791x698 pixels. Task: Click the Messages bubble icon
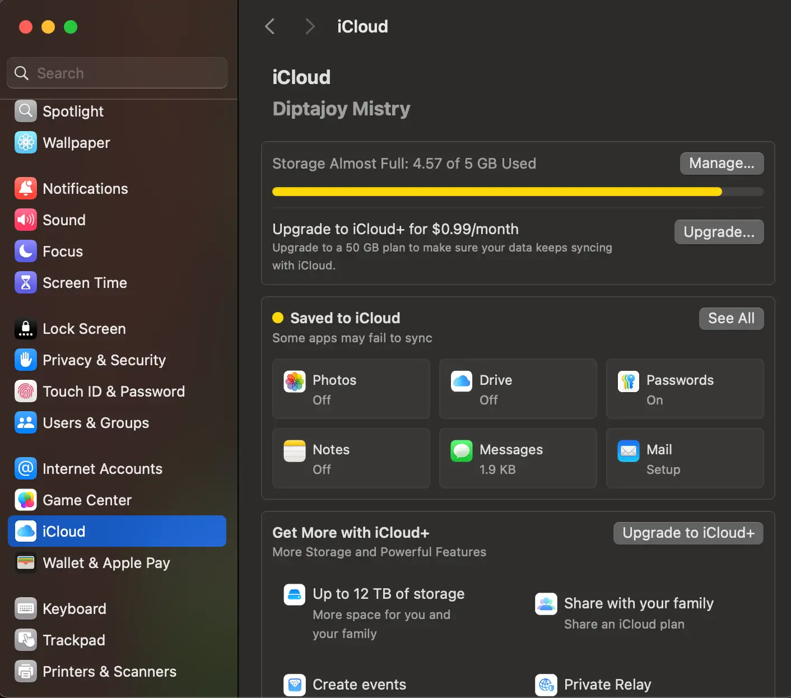(x=462, y=451)
